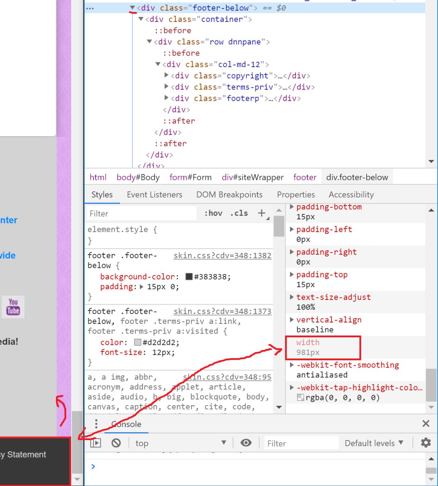Click element.style rule block

tap(179, 235)
